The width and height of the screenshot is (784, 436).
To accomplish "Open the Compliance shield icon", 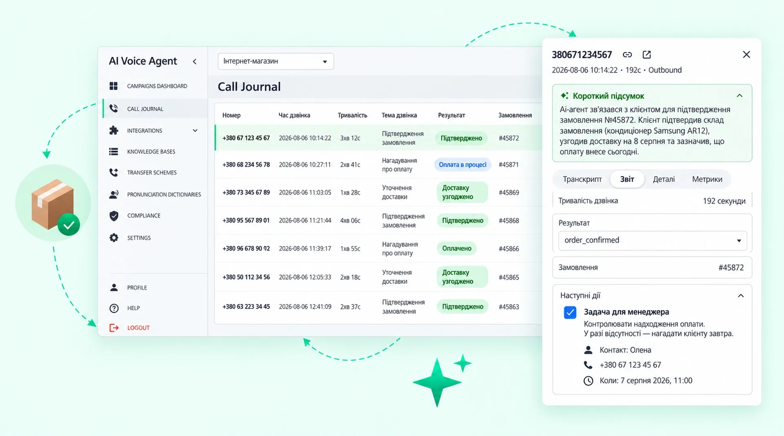I will pos(114,216).
